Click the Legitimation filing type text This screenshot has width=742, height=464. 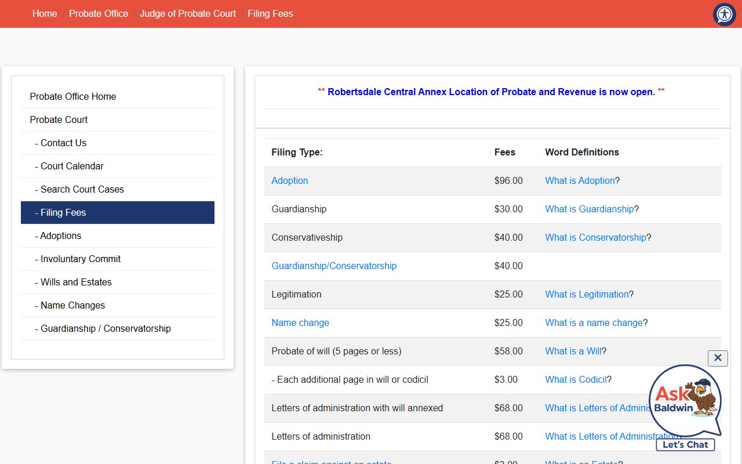coord(296,295)
